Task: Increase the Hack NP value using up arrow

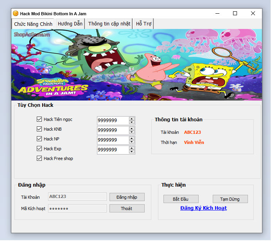Action: (132, 138)
